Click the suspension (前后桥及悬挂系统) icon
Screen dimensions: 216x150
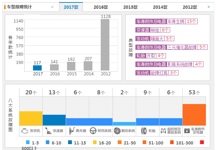click(x=163, y=131)
